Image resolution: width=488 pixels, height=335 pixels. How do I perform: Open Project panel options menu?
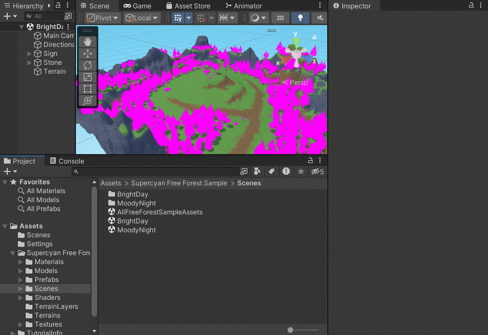tap(320, 160)
